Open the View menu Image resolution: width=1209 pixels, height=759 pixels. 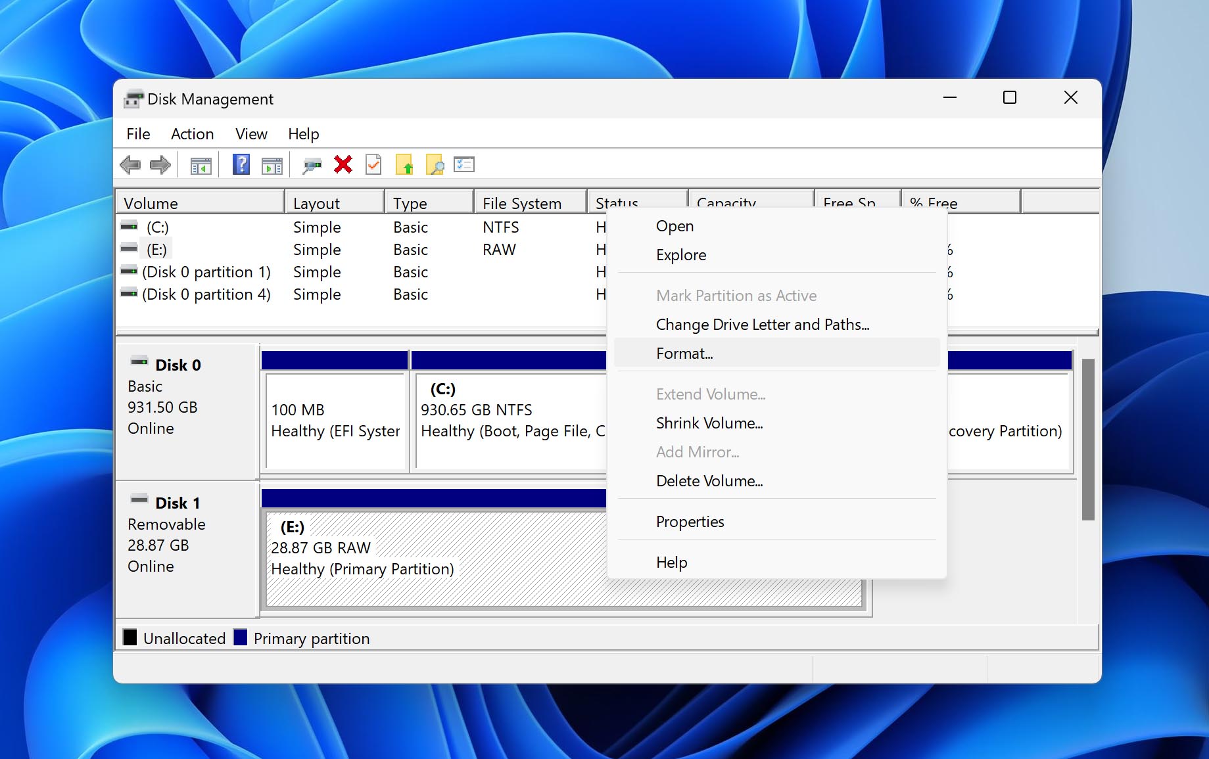click(251, 134)
